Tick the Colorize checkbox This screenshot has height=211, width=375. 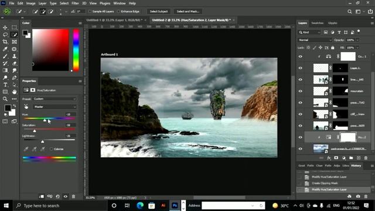click(x=51, y=149)
